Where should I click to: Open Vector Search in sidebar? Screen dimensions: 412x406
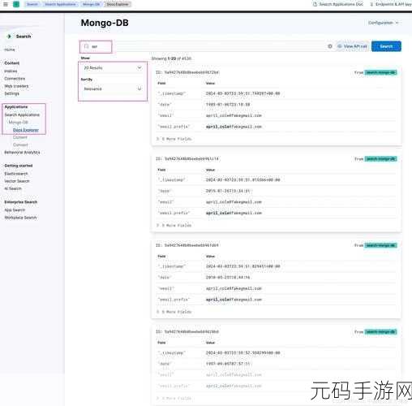pyautogui.click(x=17, y=181)
